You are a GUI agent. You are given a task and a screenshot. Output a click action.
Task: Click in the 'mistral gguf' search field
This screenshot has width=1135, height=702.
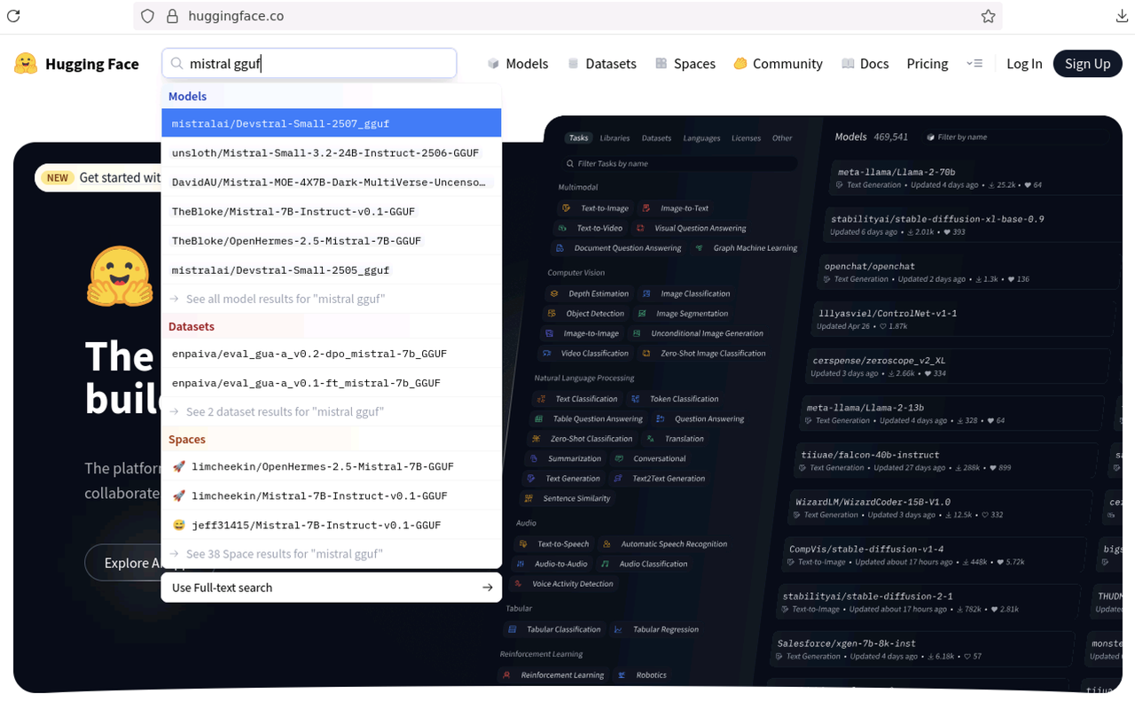pyautogui.click(x=309, y=64)
